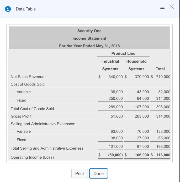The width and height of the screenshot is (180, 182).
Task: Select the Data Table title text
Action: coord(26,9)
